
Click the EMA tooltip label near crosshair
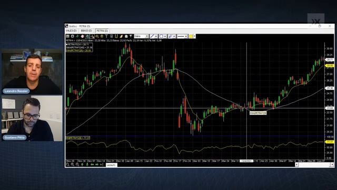tap(258, 113)
